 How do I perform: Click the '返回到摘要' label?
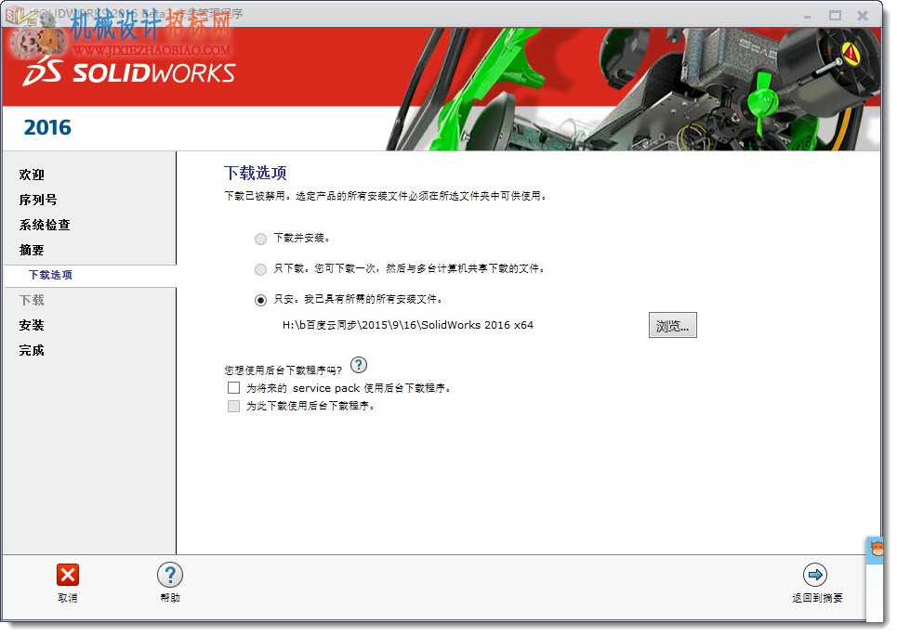[x=817, y=598]
